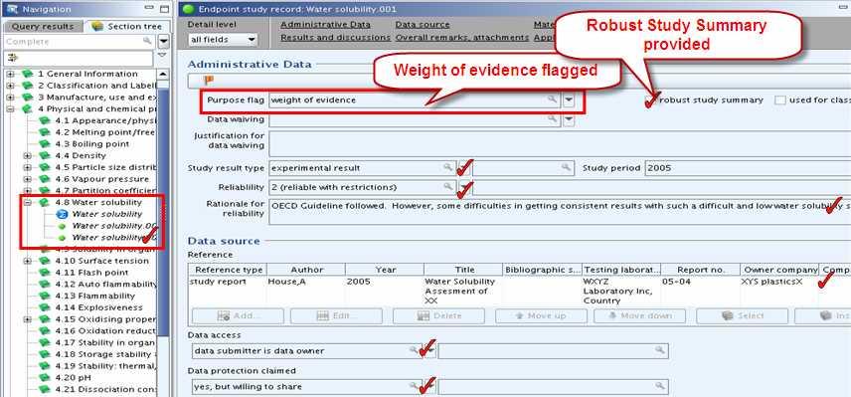Click the green book icon of 4.3 Boiling point

[45, 144]
